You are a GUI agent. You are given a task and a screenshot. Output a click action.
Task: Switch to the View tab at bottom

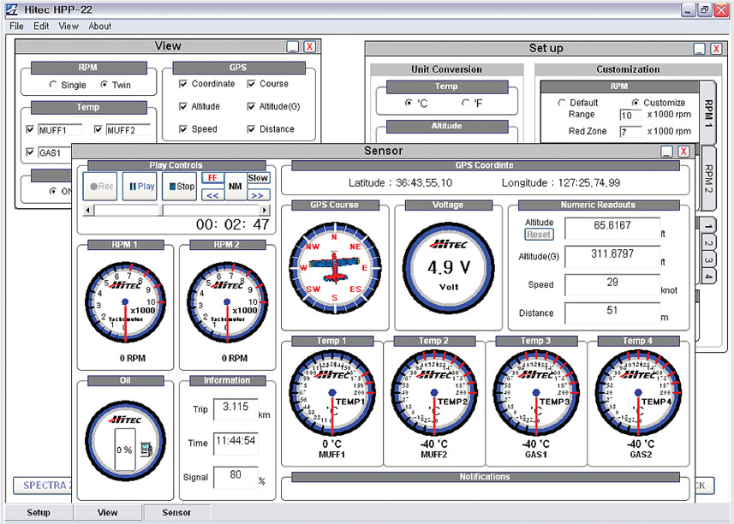coord(108,512)
